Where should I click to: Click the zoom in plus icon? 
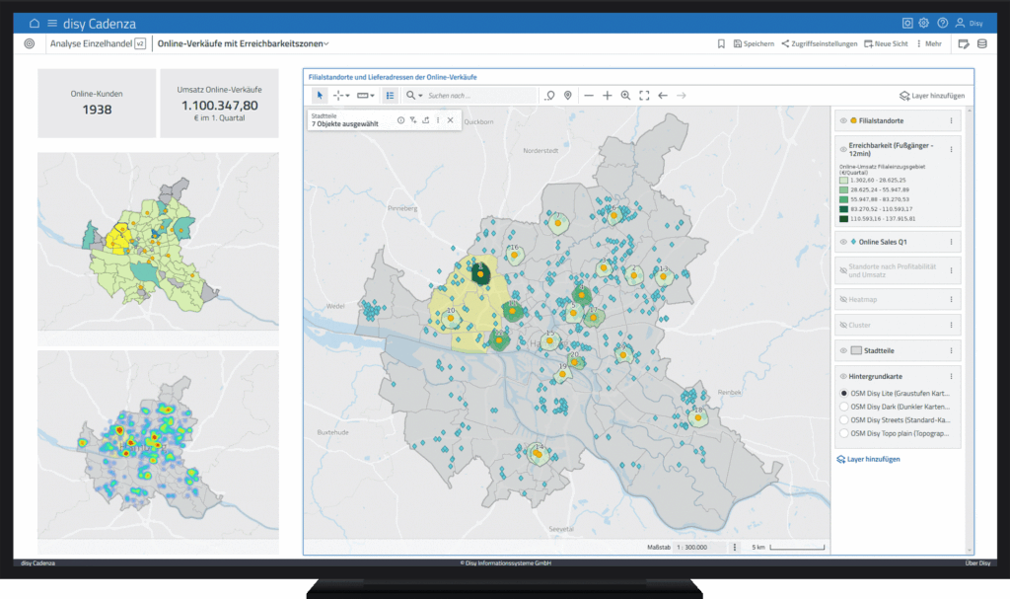(608, 96)
